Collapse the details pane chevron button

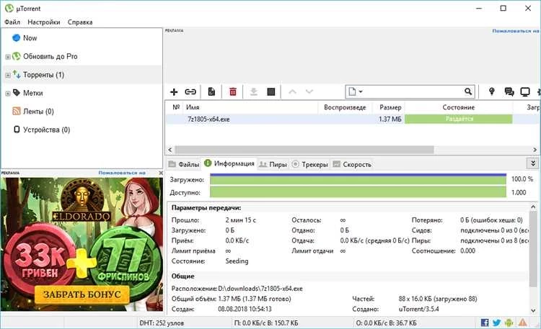click(533, 163)
